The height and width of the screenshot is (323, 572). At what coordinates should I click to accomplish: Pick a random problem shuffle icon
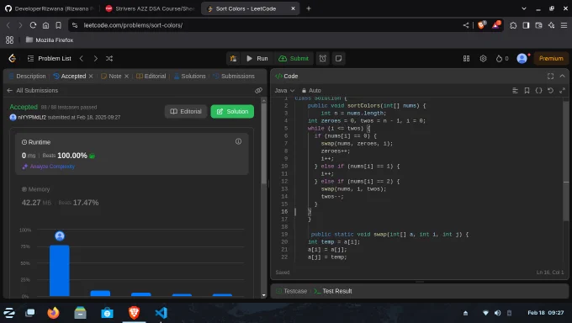tap(109, 58)
